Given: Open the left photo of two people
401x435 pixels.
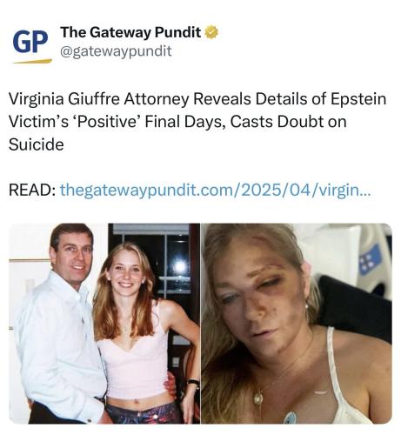Looking at the screenshot, I should [x=104, y=324].
